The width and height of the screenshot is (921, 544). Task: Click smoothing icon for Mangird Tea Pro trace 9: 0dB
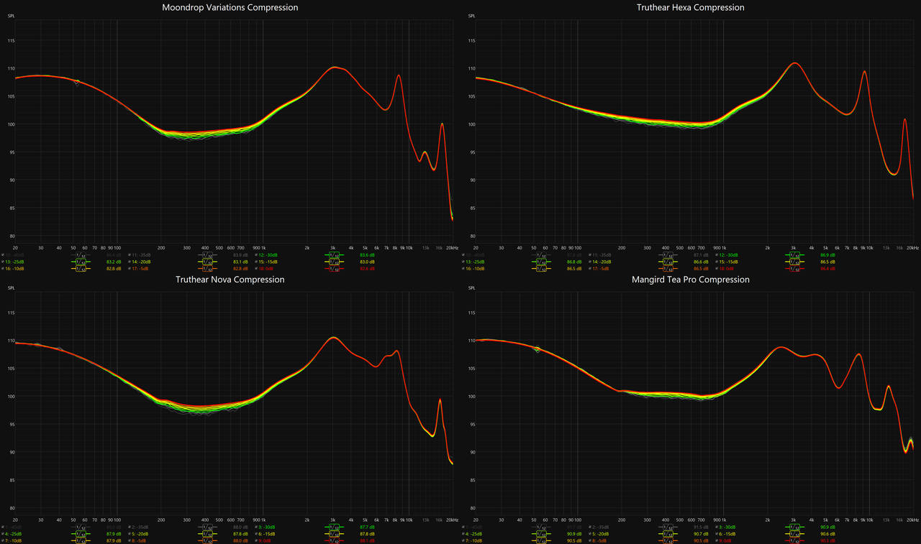point(794,541)
